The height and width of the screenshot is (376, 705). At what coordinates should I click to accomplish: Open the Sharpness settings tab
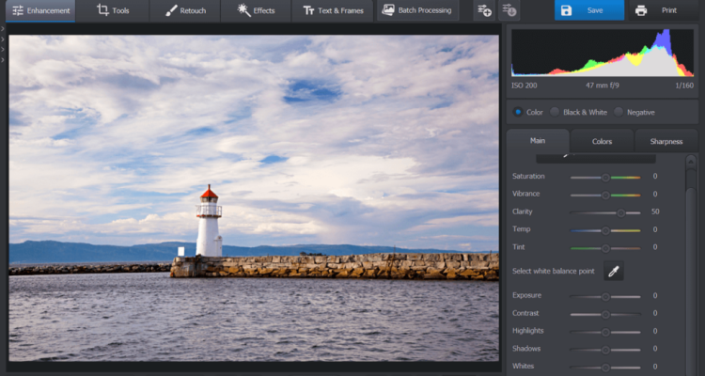[666, 141]
